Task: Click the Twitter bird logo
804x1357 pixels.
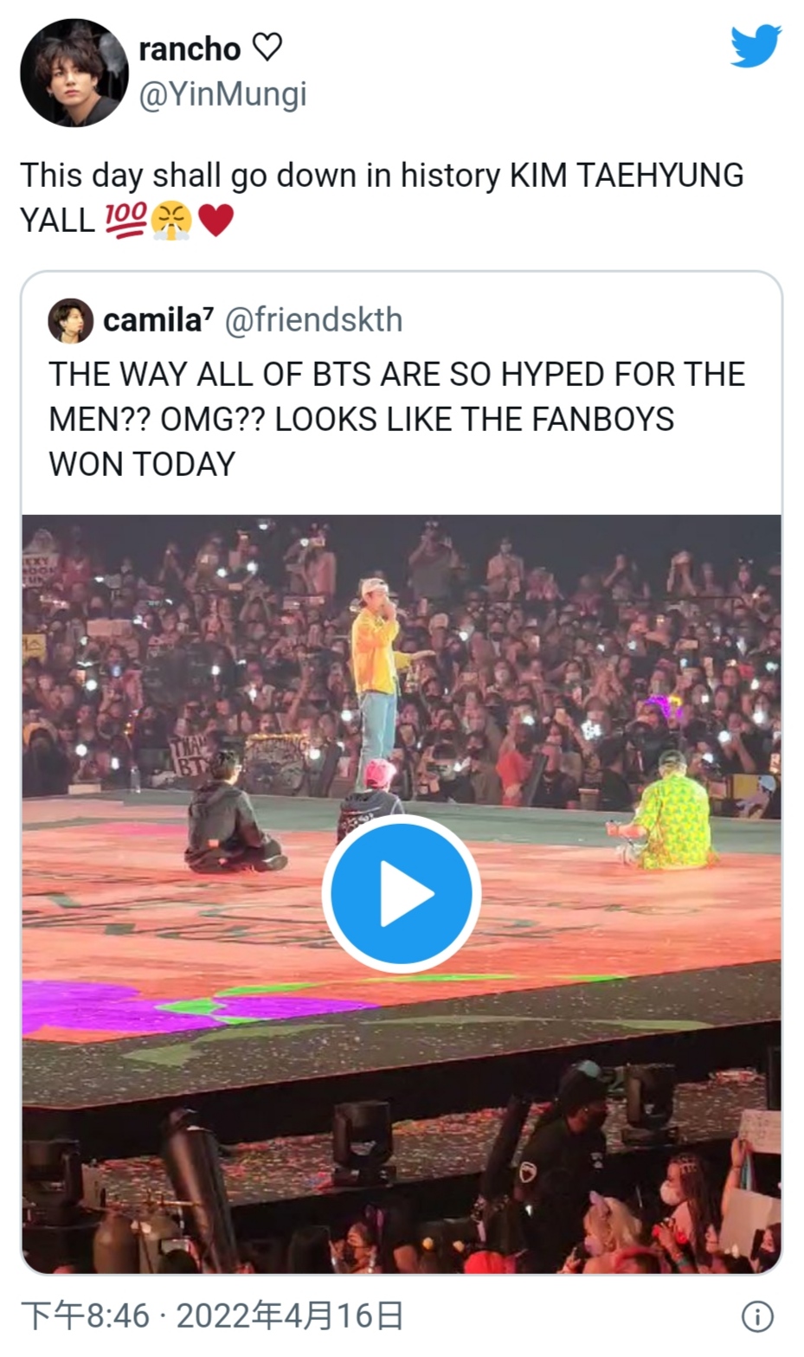Action: tap(755, 47)
